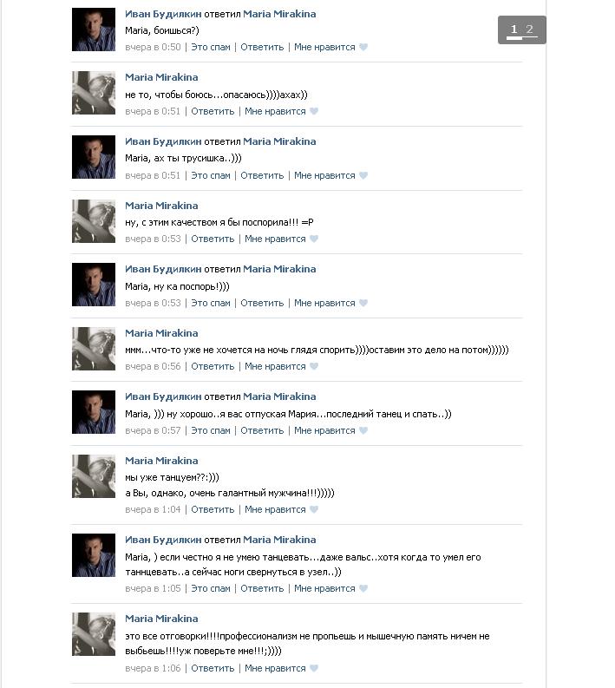Like the 'ах ты трусишка' comment heart
This screenshot has height=688, width=615.
tap(363, 175)
